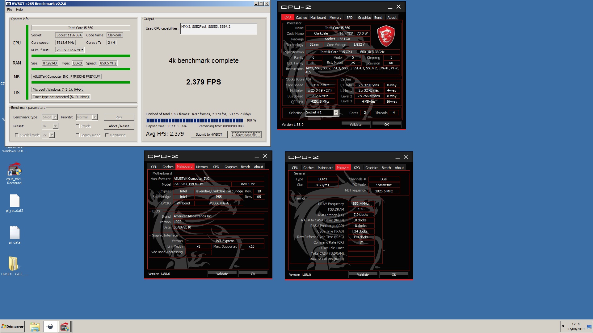Click the motherboard P7P55D-E PREMIUM field in HWBOT

(67, 76)
